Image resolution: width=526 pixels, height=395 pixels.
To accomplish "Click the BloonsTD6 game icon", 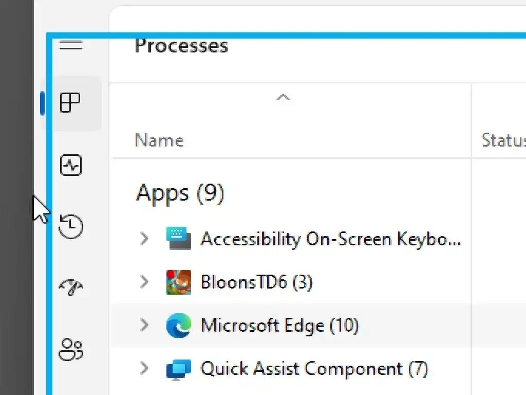I will pyautogui.click(x=179, y=282).
